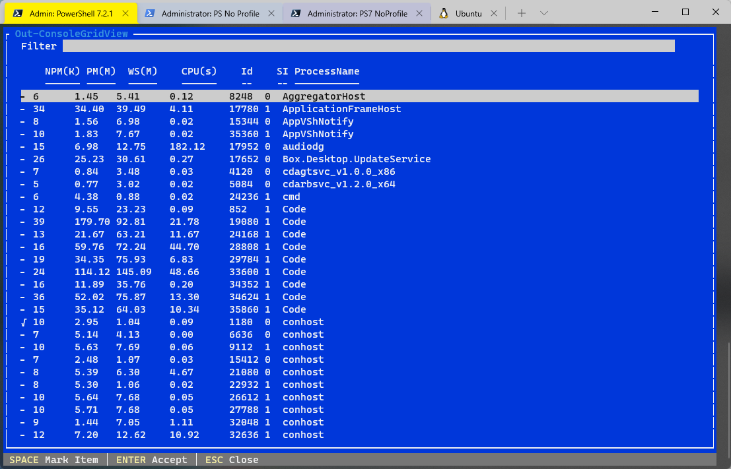The width and height of the screenshot is (731, 469).
Task: Switch to Administrator: PS7 NoProfile tab
Action: 357,13
